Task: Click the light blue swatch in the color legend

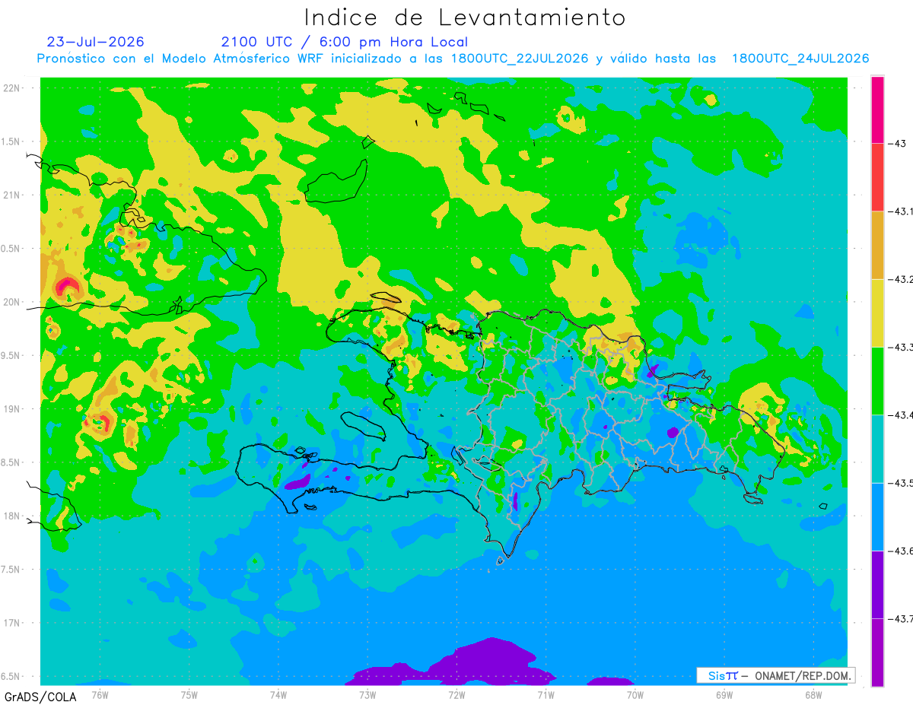Action: pyautogui.click(x=877, y=516)
